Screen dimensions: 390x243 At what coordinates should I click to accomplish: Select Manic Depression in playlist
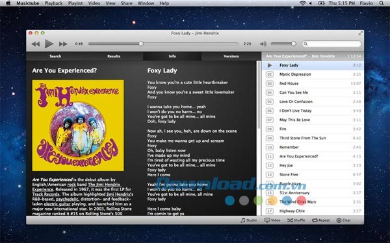pos(313,75)
